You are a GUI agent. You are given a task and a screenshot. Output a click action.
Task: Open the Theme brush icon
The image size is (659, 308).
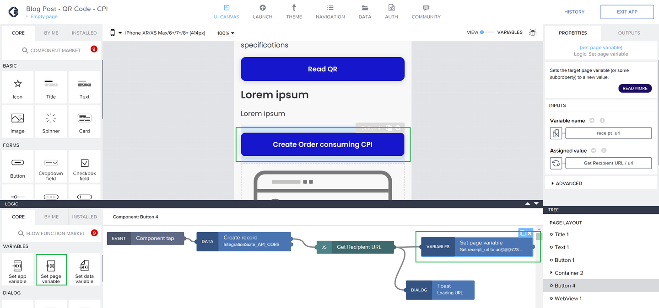coord(294,8)
